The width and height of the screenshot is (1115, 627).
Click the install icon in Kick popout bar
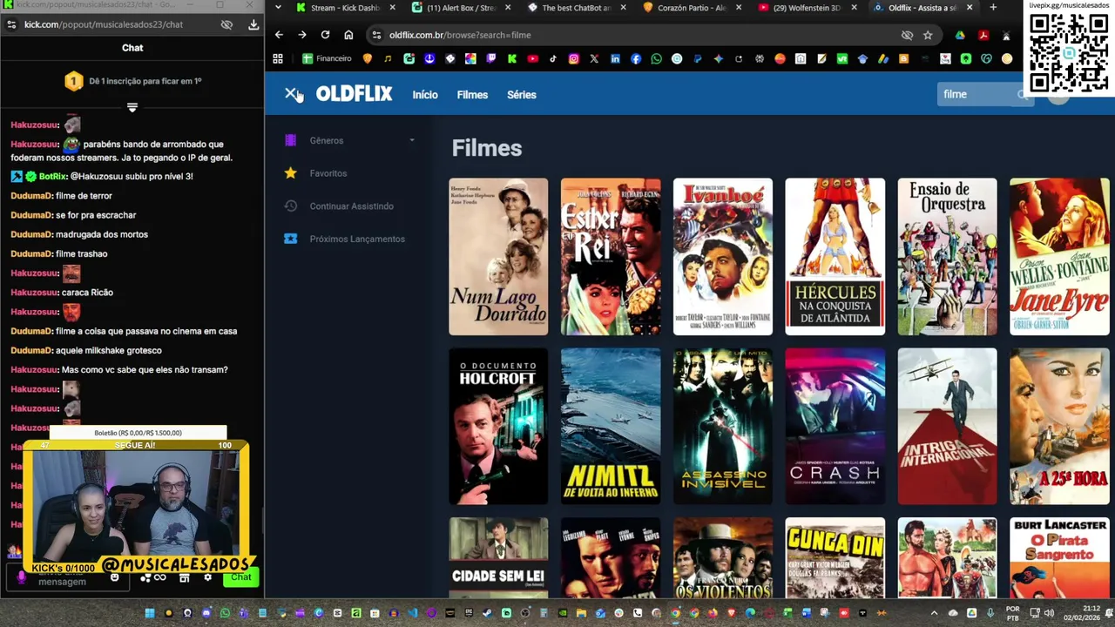click(x=253, y=24)
